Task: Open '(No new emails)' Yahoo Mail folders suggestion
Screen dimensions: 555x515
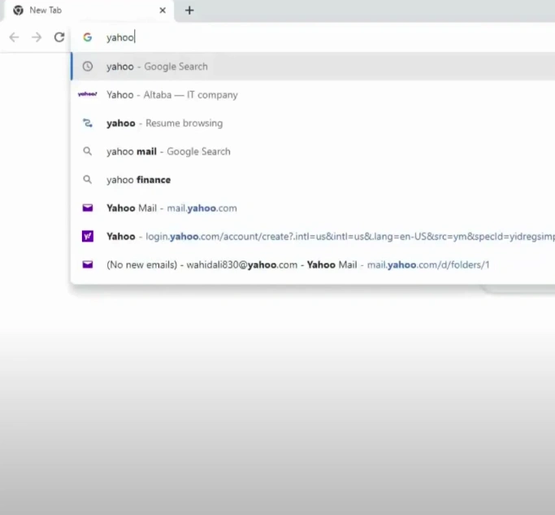Action: [313, 264]
